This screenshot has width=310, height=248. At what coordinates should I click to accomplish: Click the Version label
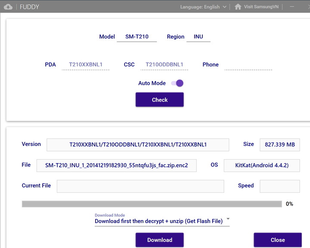click(x=31, y=144)
